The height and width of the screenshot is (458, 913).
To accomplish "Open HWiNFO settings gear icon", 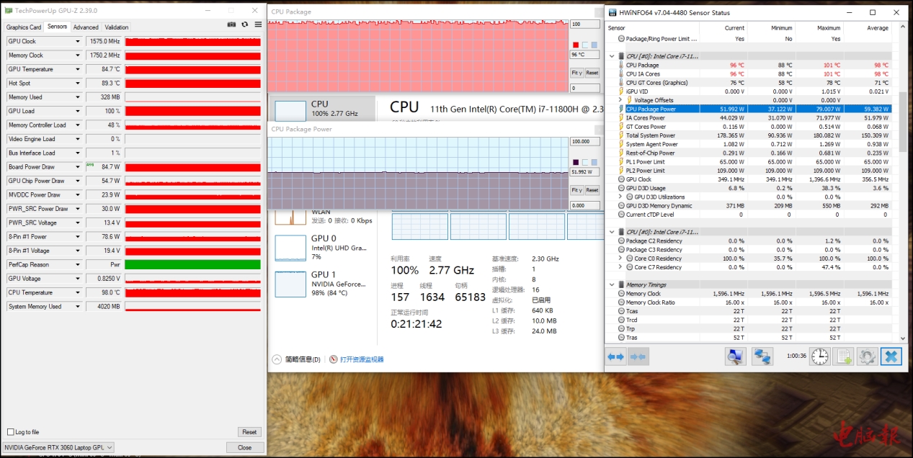I will tap(867, 356).
